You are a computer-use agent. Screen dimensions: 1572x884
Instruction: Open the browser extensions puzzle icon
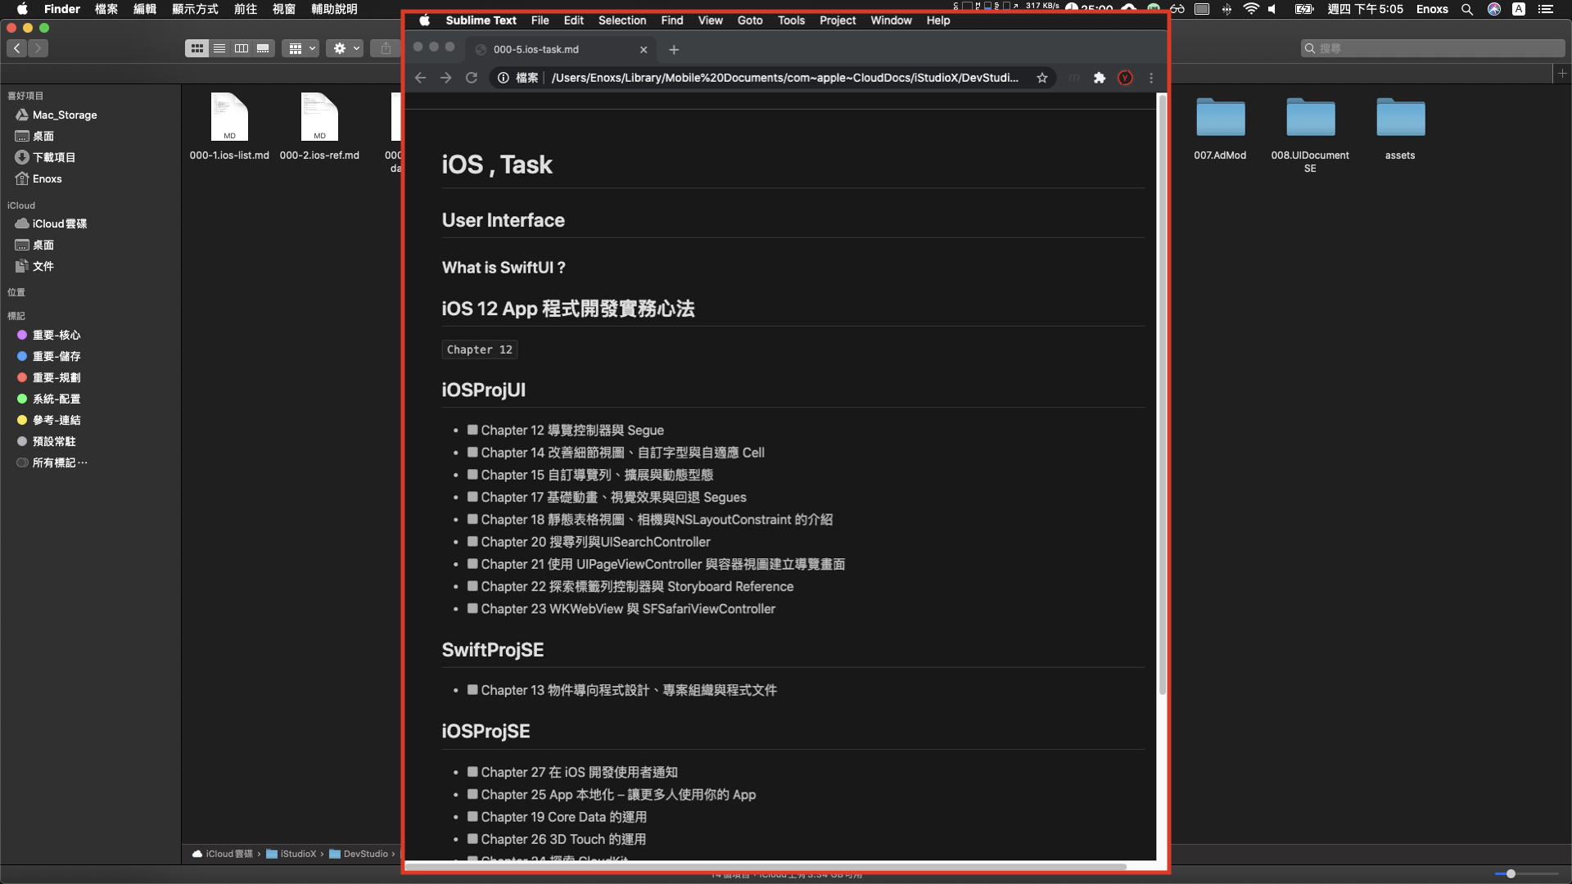click(1100, 78)
